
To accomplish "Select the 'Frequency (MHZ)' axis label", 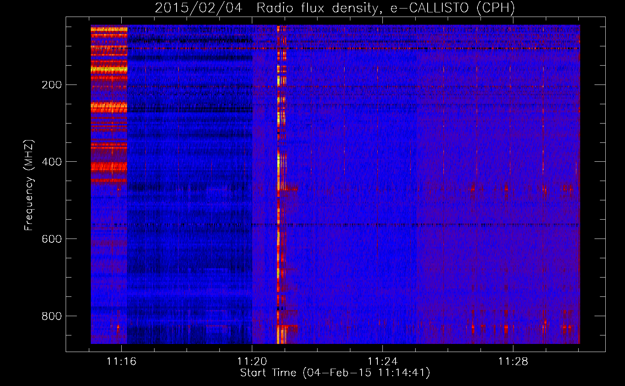I will pos(29,185).
